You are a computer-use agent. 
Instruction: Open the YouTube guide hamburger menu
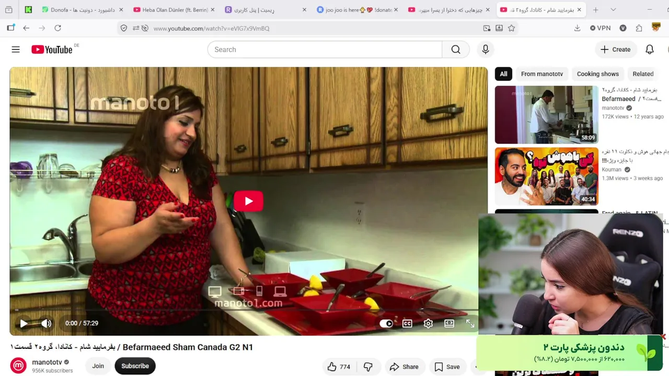[16, 50]
